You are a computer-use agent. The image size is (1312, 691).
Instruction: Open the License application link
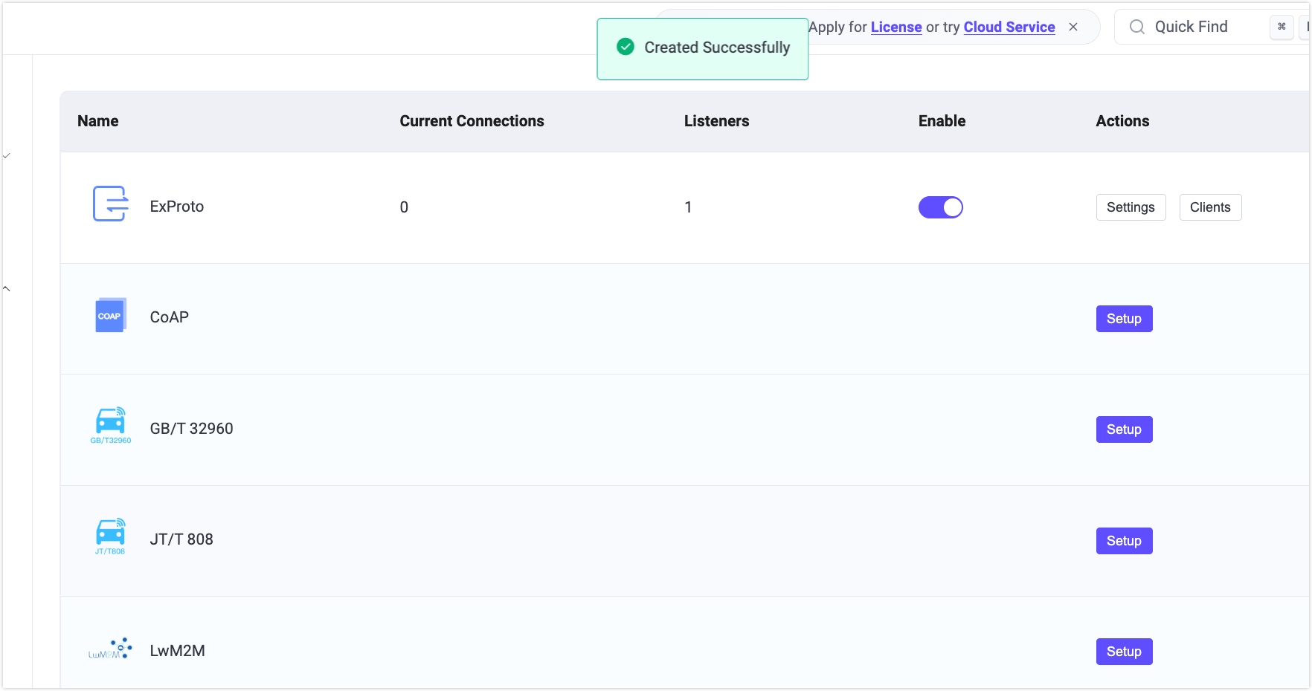[895, 27]
